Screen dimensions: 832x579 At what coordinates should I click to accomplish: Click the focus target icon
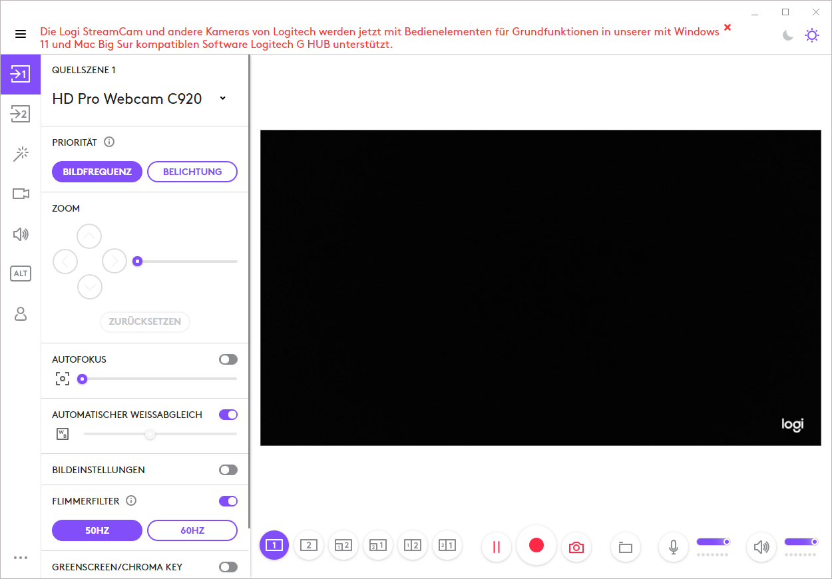pos(63,379)
